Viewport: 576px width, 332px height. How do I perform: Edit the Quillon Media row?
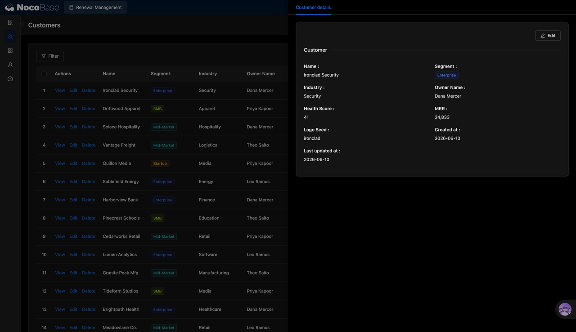[x=73, y=164]
